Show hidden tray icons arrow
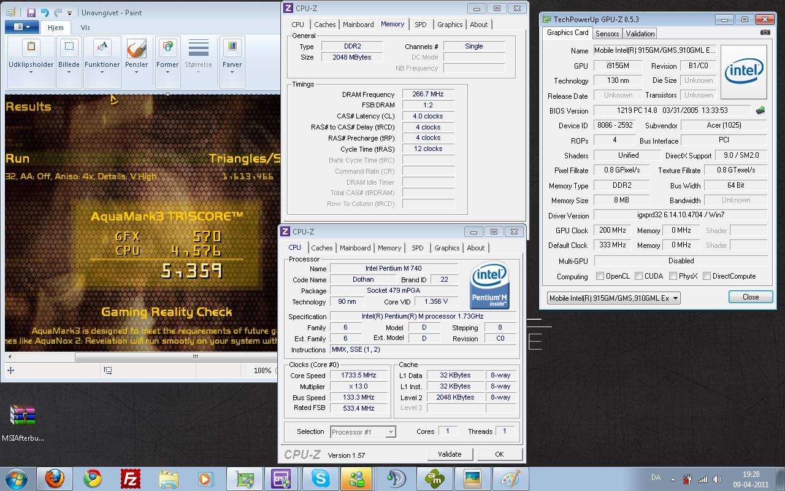This screenshot has width=785, height=491. [673, 479]
